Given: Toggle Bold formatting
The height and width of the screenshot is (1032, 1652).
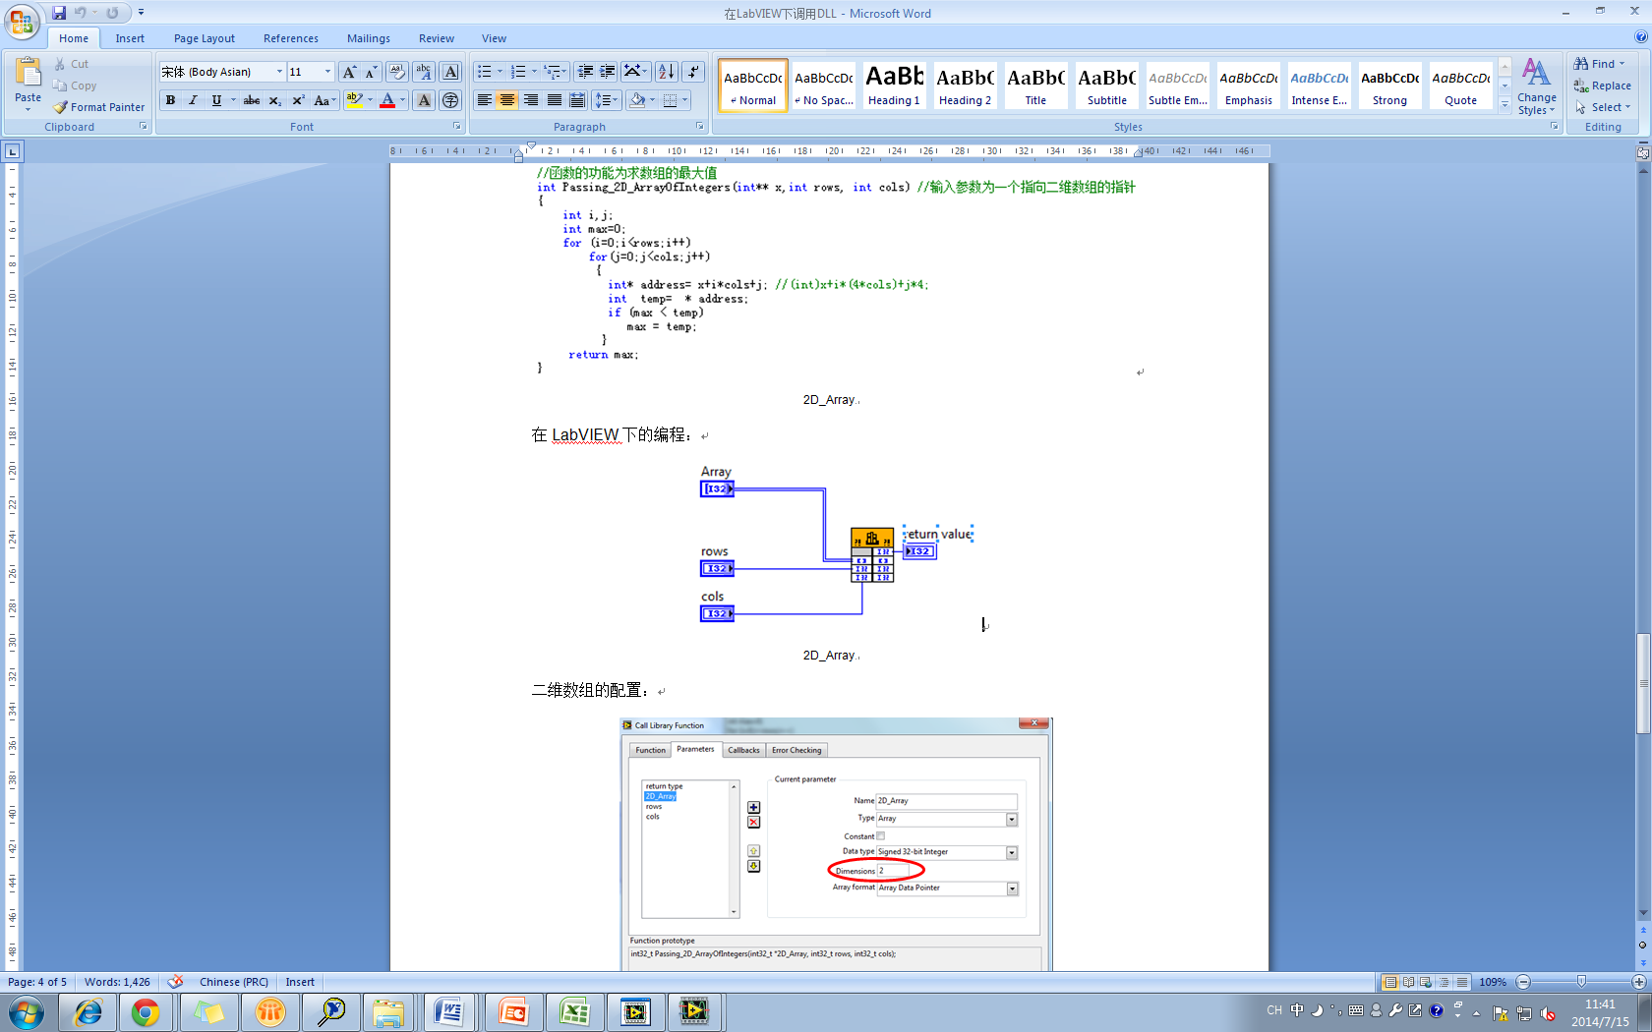Looking at the screenshot, I should (x=170, y=100).
